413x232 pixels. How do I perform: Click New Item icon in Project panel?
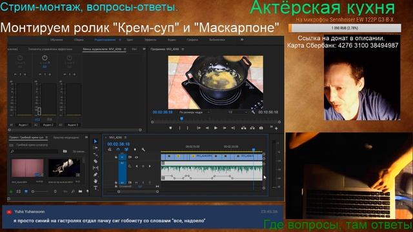coord(88,191)
